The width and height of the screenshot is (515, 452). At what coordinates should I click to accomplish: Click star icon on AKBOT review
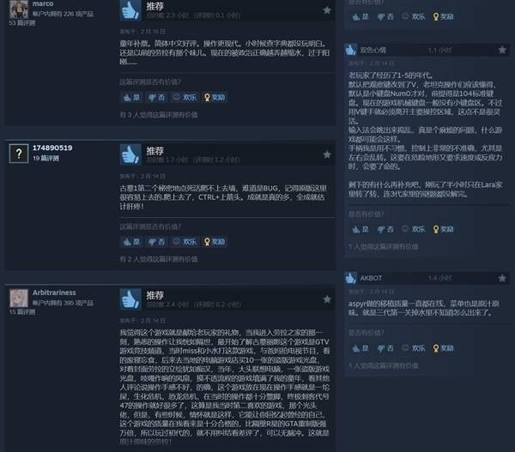tap(502, 279)
